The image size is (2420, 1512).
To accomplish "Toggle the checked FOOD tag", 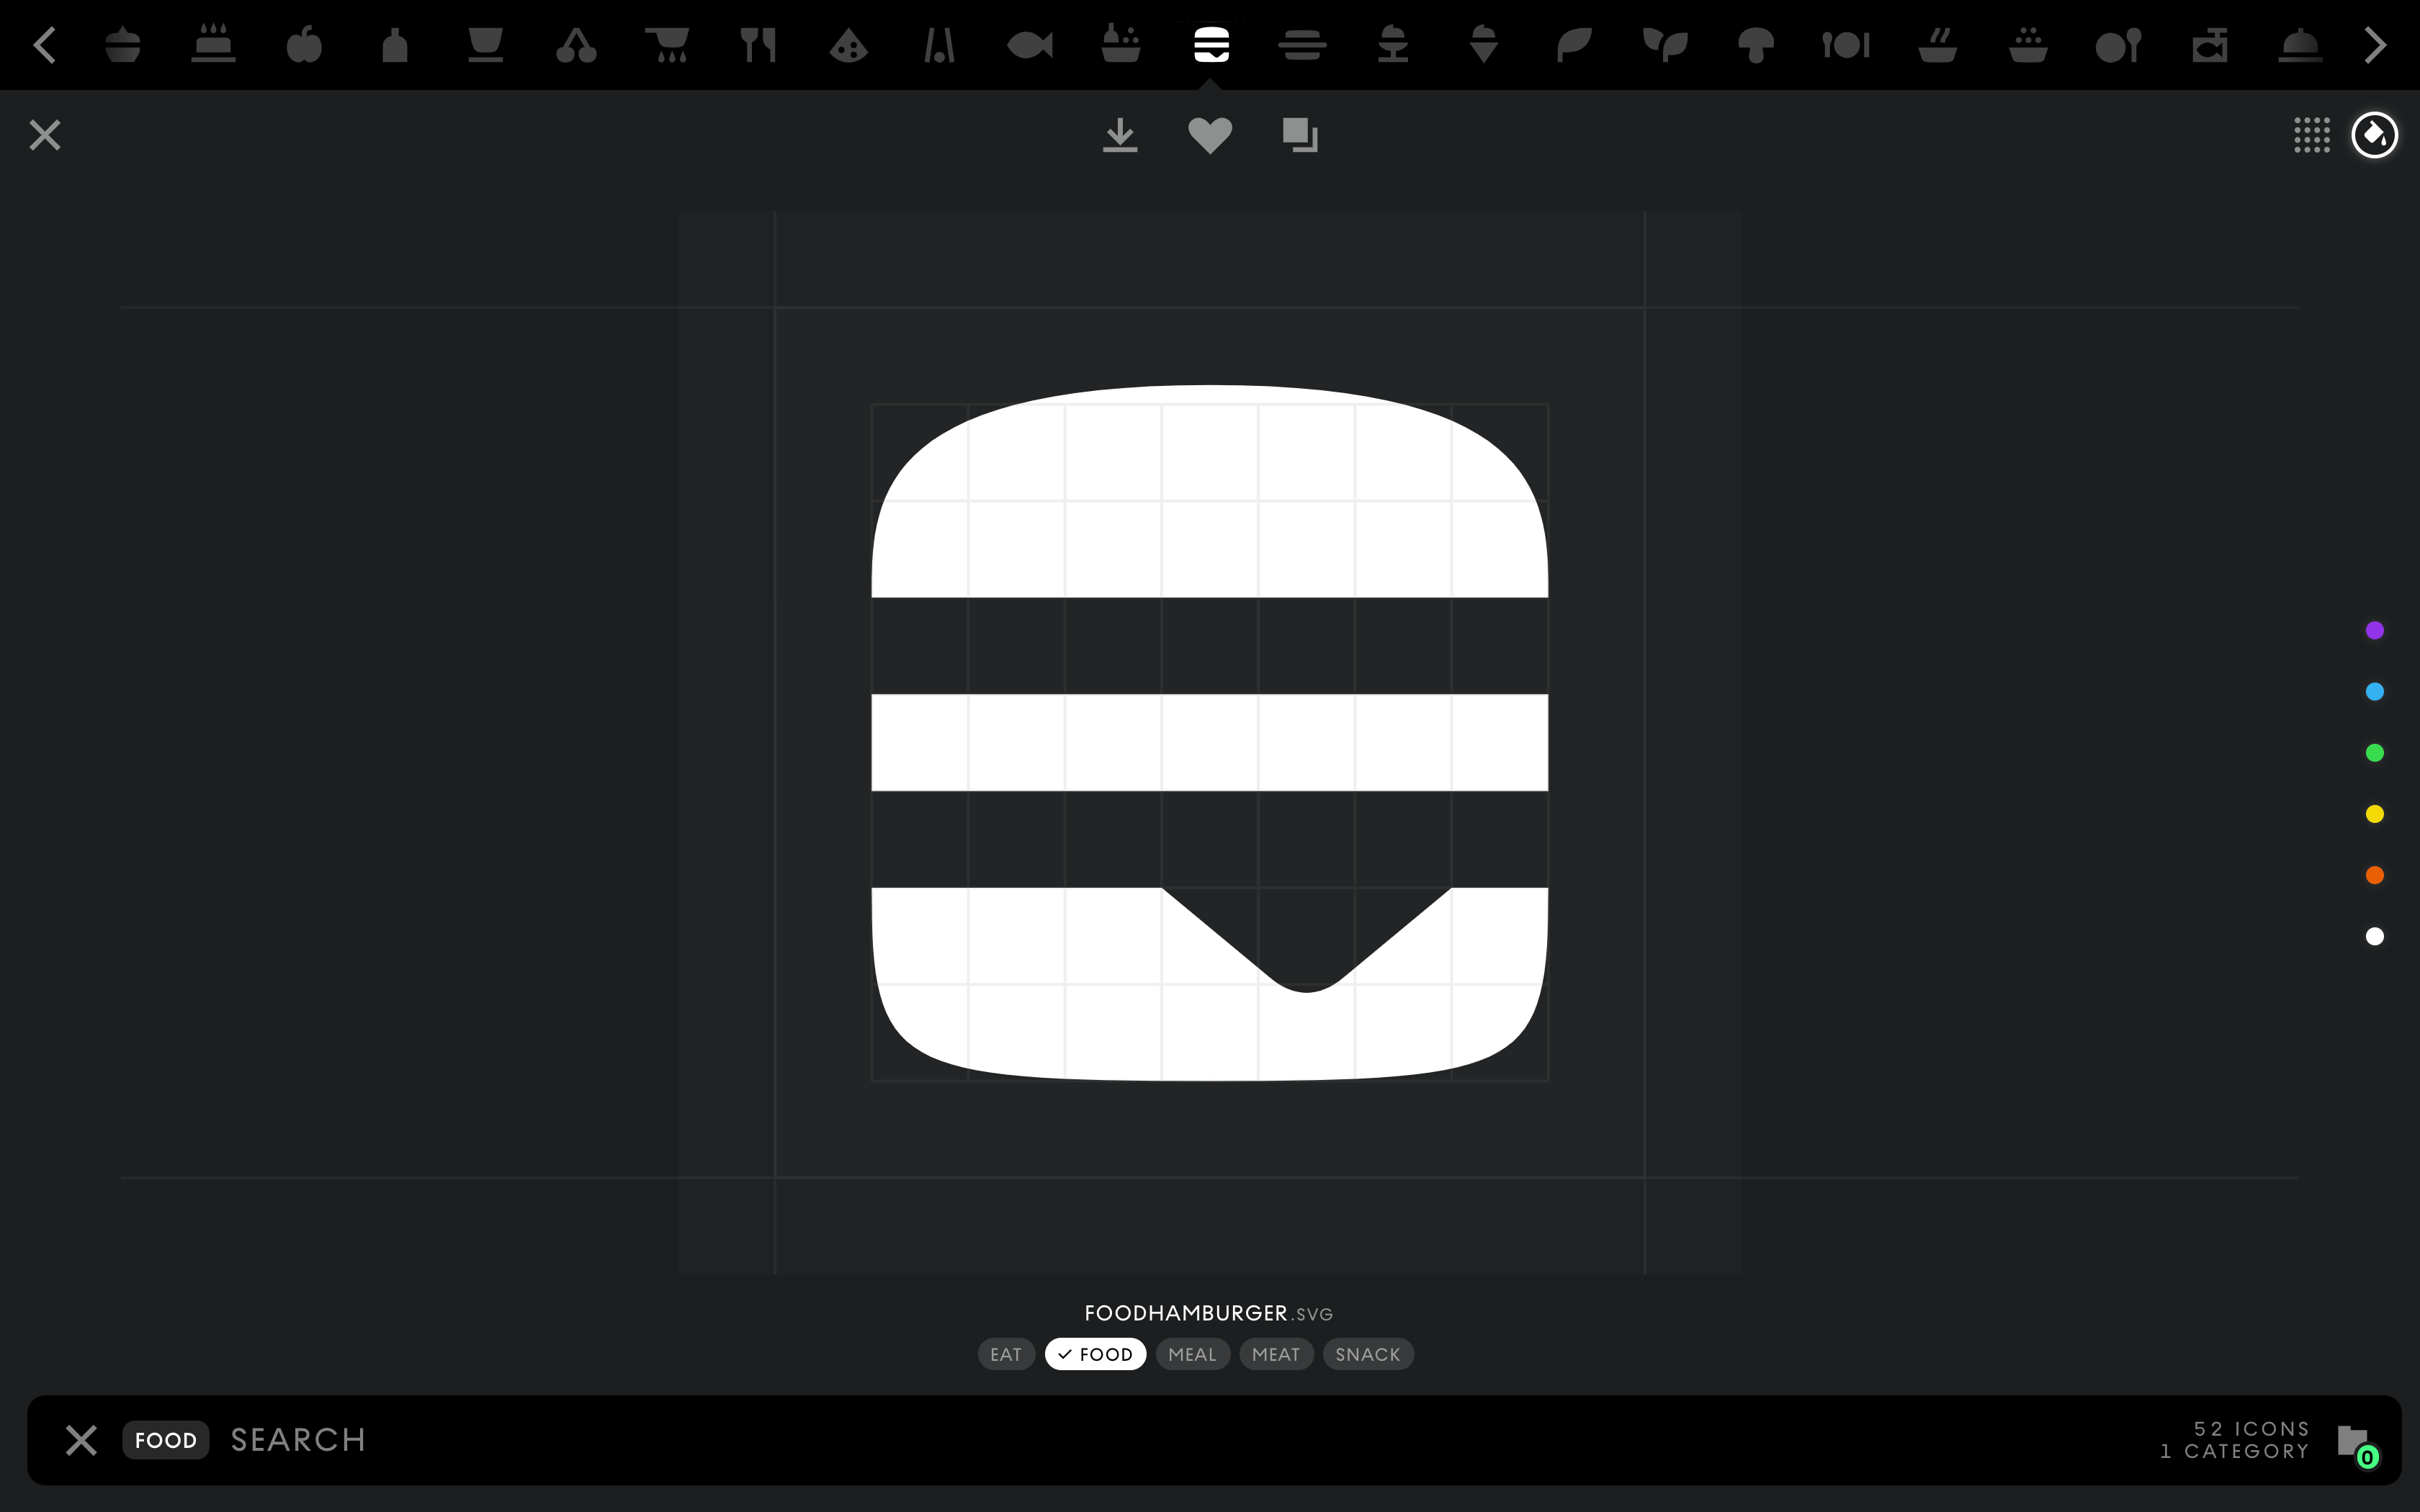I will coord(1095,1354).
